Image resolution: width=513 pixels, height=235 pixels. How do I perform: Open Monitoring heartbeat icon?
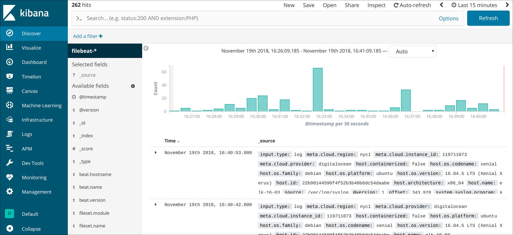coord(9,177)
